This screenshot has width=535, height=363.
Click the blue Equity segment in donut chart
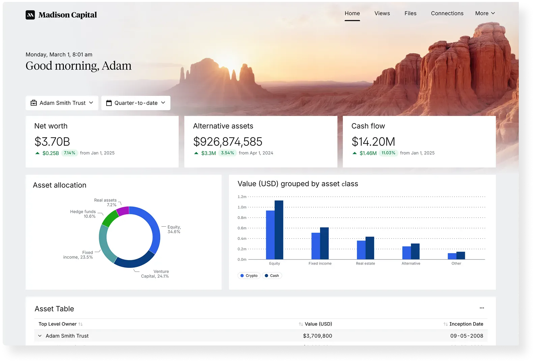click(x=155, y=229)
